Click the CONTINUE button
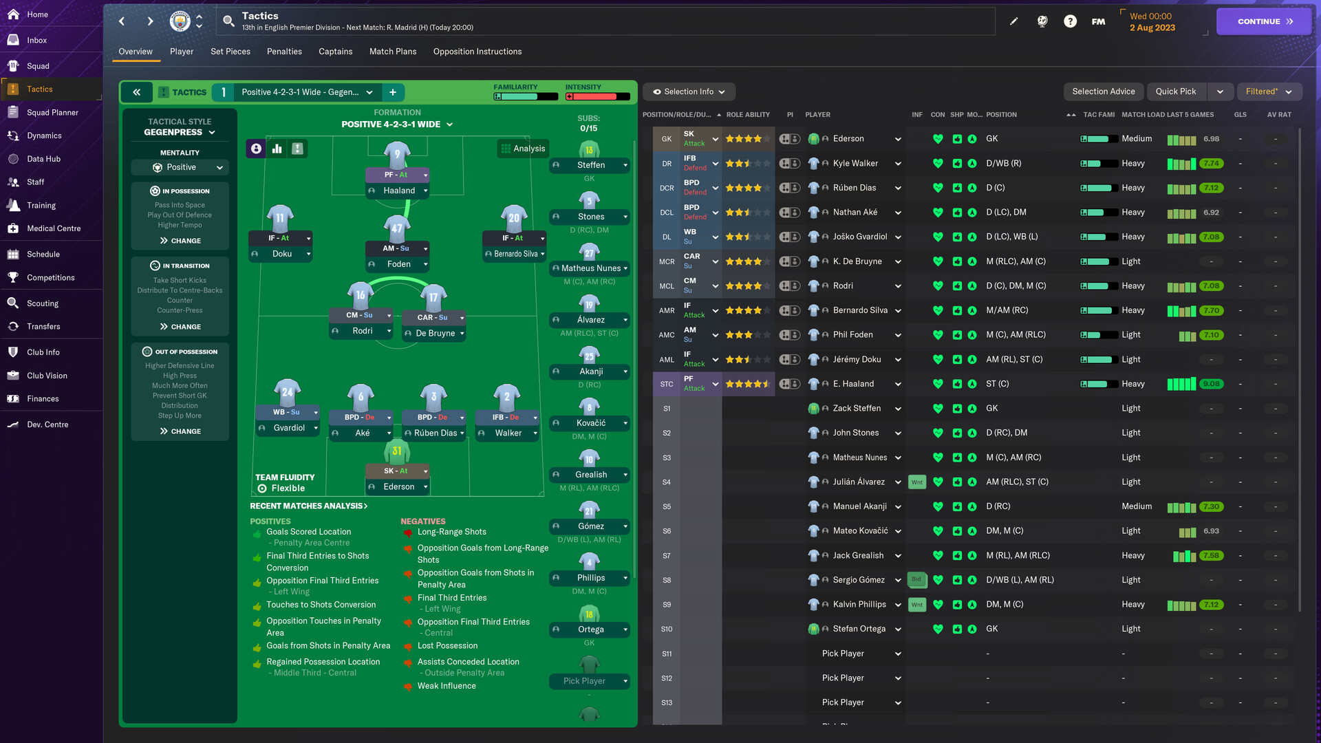1321x743 pixels. [1264, 20]
